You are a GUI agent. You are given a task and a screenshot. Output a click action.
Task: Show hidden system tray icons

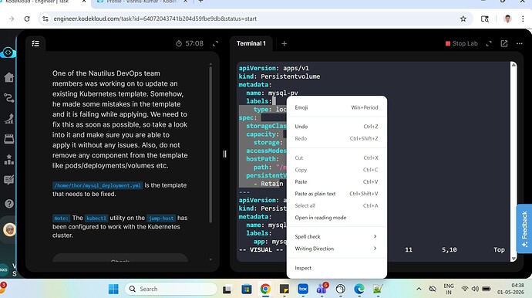[x=419, y=290]
